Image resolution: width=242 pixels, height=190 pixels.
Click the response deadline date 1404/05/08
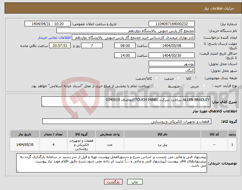pos(172,45)
